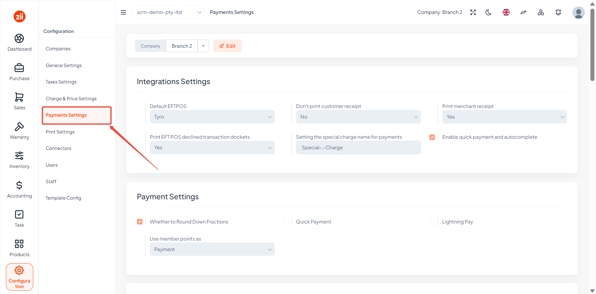
Task: Select Print Settings menu item
Action: 60,132
